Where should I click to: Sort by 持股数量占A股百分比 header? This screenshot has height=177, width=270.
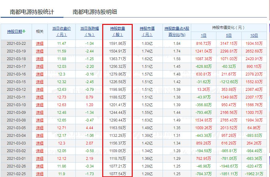(177, 32)
